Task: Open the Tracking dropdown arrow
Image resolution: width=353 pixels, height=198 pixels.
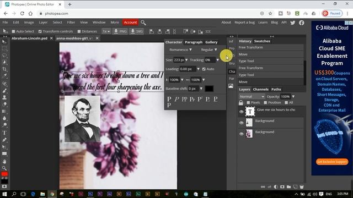Action: (x=217, y=60)
